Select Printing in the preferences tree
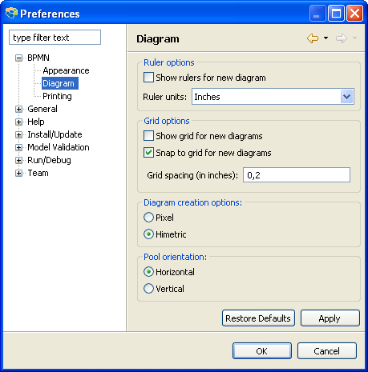The width and height of the screenshot is (368, 372). coord(57,96)
